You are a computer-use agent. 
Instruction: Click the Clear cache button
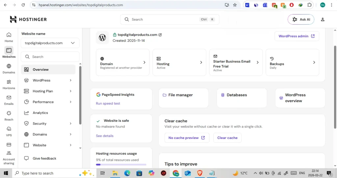coord(227,138)
